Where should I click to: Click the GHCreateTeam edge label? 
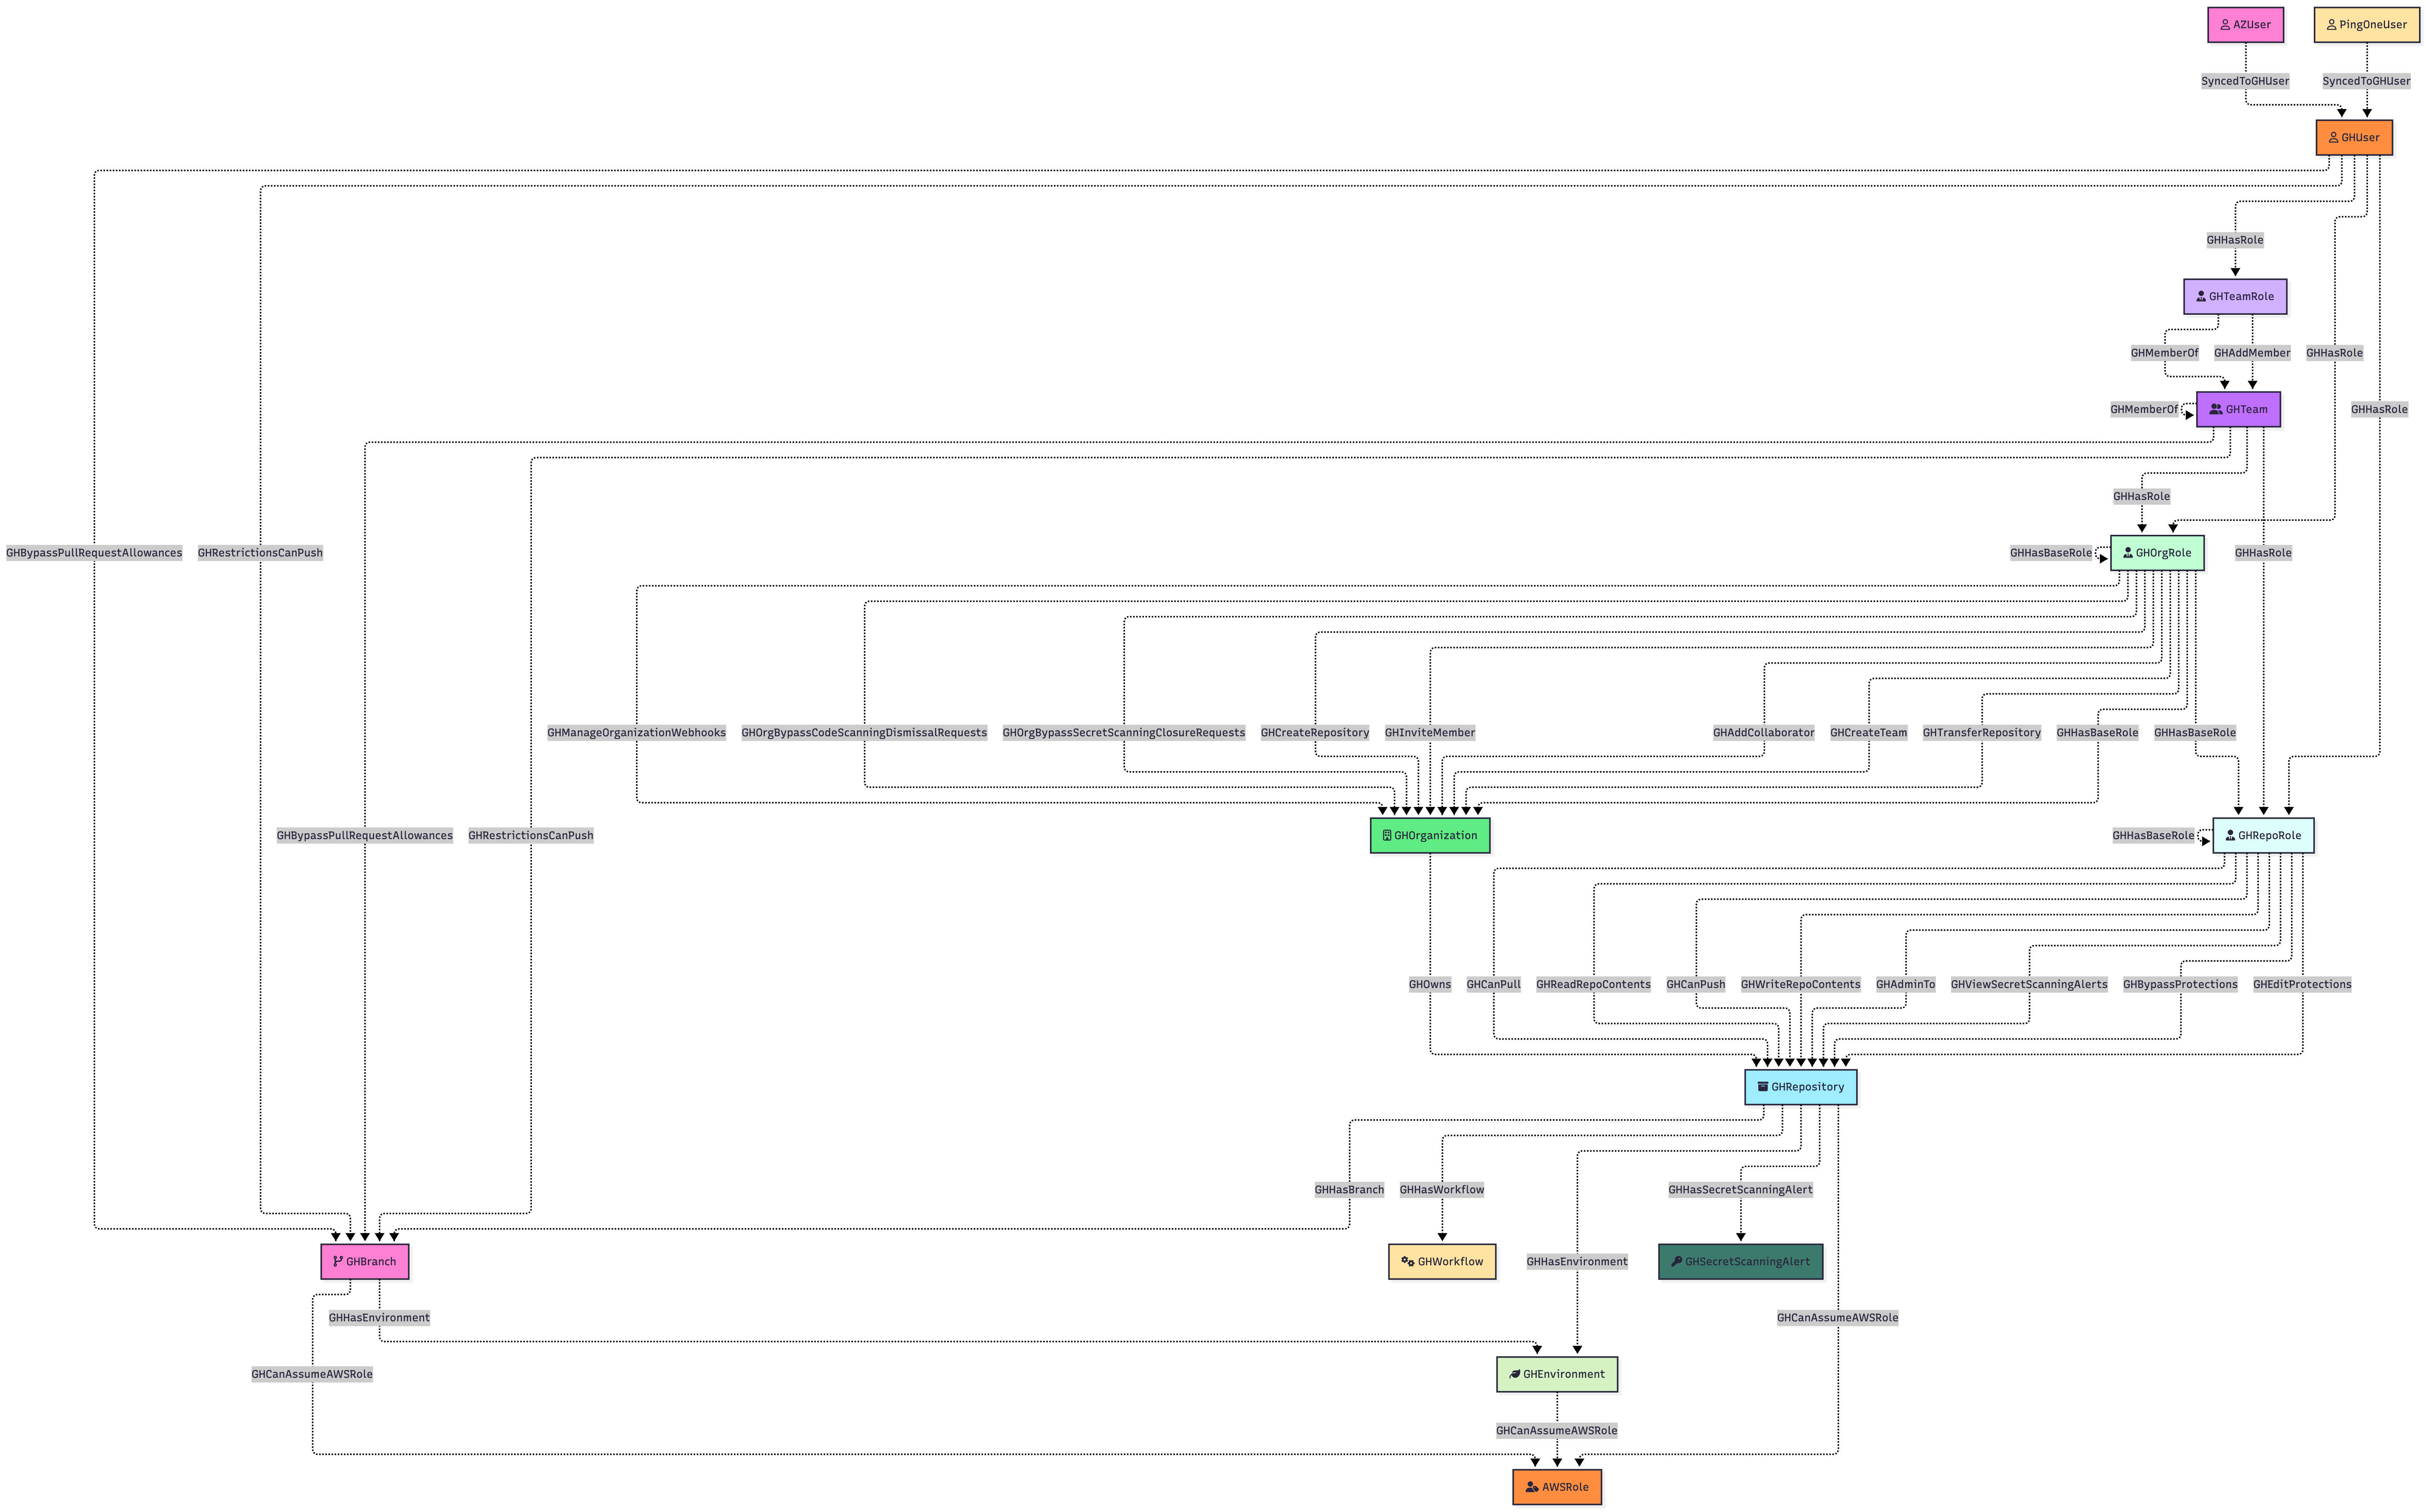[x=1869, y=733]
